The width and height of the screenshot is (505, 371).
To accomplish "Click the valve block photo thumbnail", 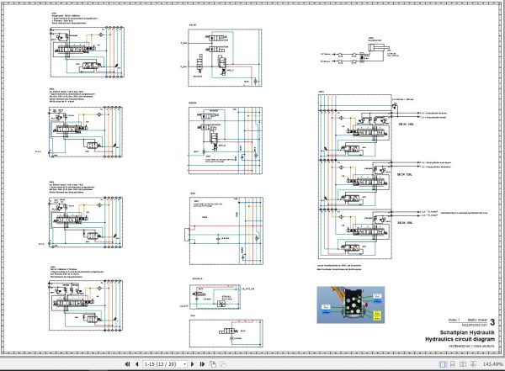I will (x=351, y=305).
